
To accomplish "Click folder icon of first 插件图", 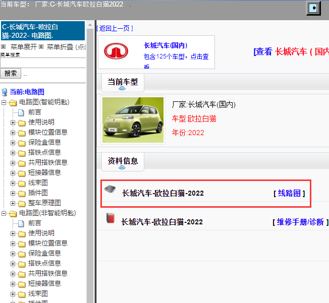I will coord(22,193).
